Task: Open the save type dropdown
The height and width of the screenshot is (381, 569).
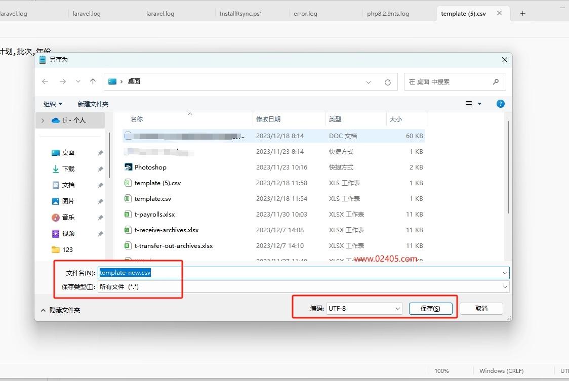Action: click(303, 287)
